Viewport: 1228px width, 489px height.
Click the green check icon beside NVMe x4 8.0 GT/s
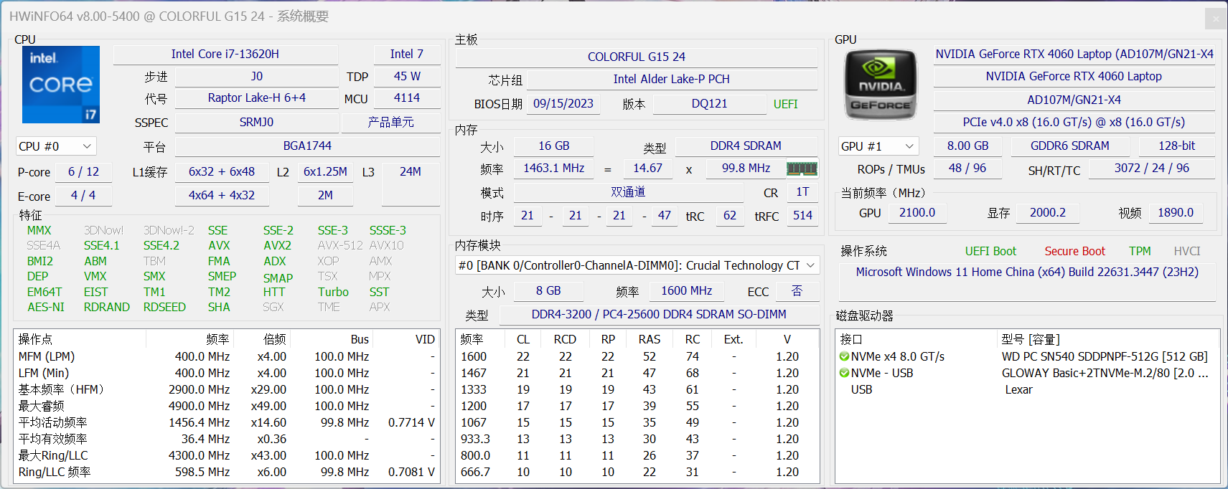(x=844, y=357)
